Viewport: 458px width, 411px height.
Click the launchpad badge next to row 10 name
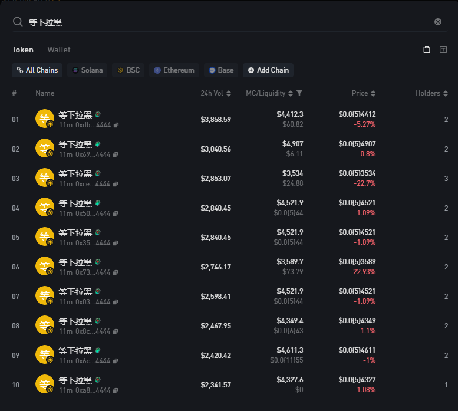(98, 380)
